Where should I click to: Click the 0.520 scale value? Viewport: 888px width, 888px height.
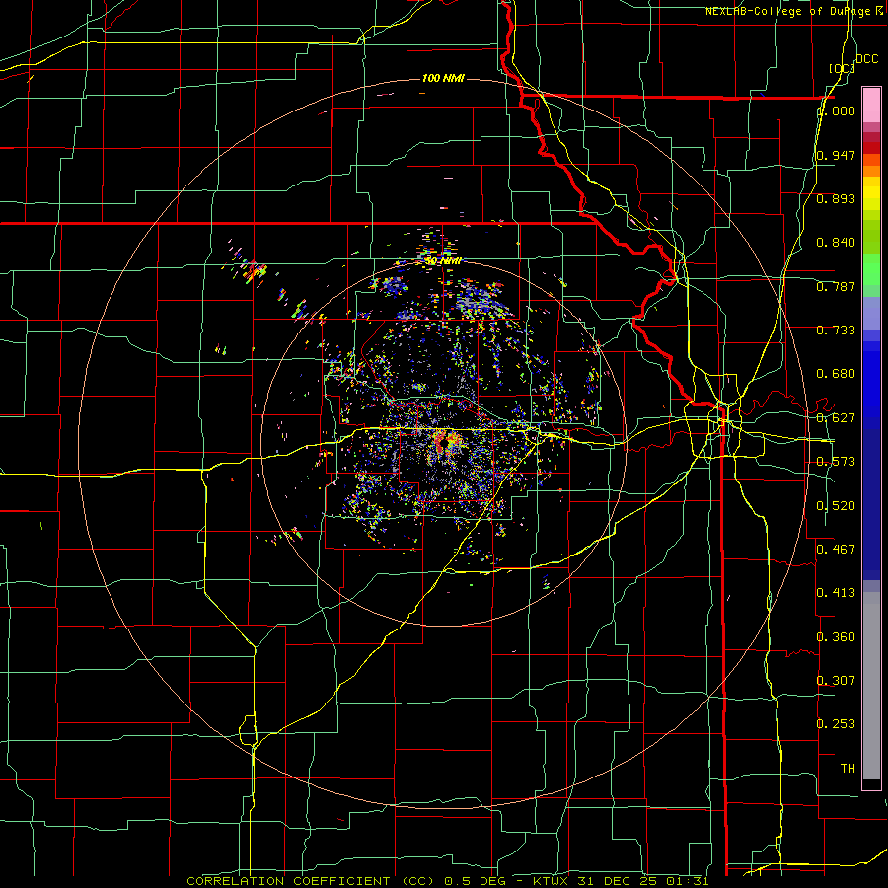click(836, 506)
